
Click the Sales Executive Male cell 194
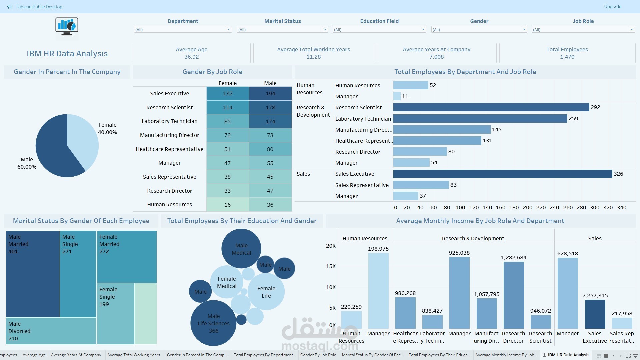coord(270,94)
